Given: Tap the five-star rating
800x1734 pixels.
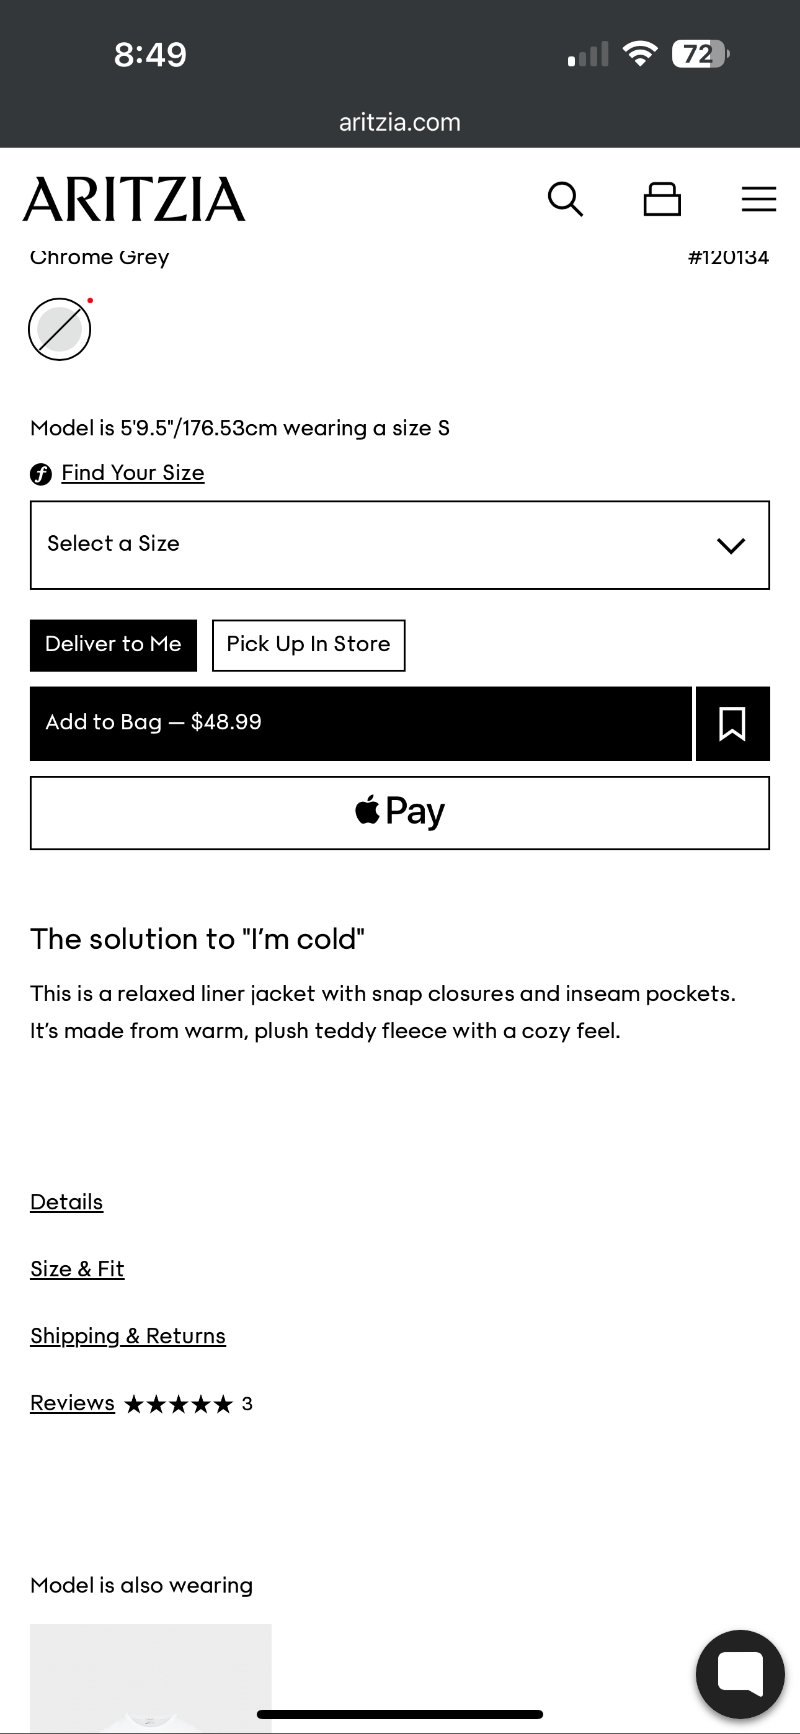Looking at the screenshot, I should 179,1404.
